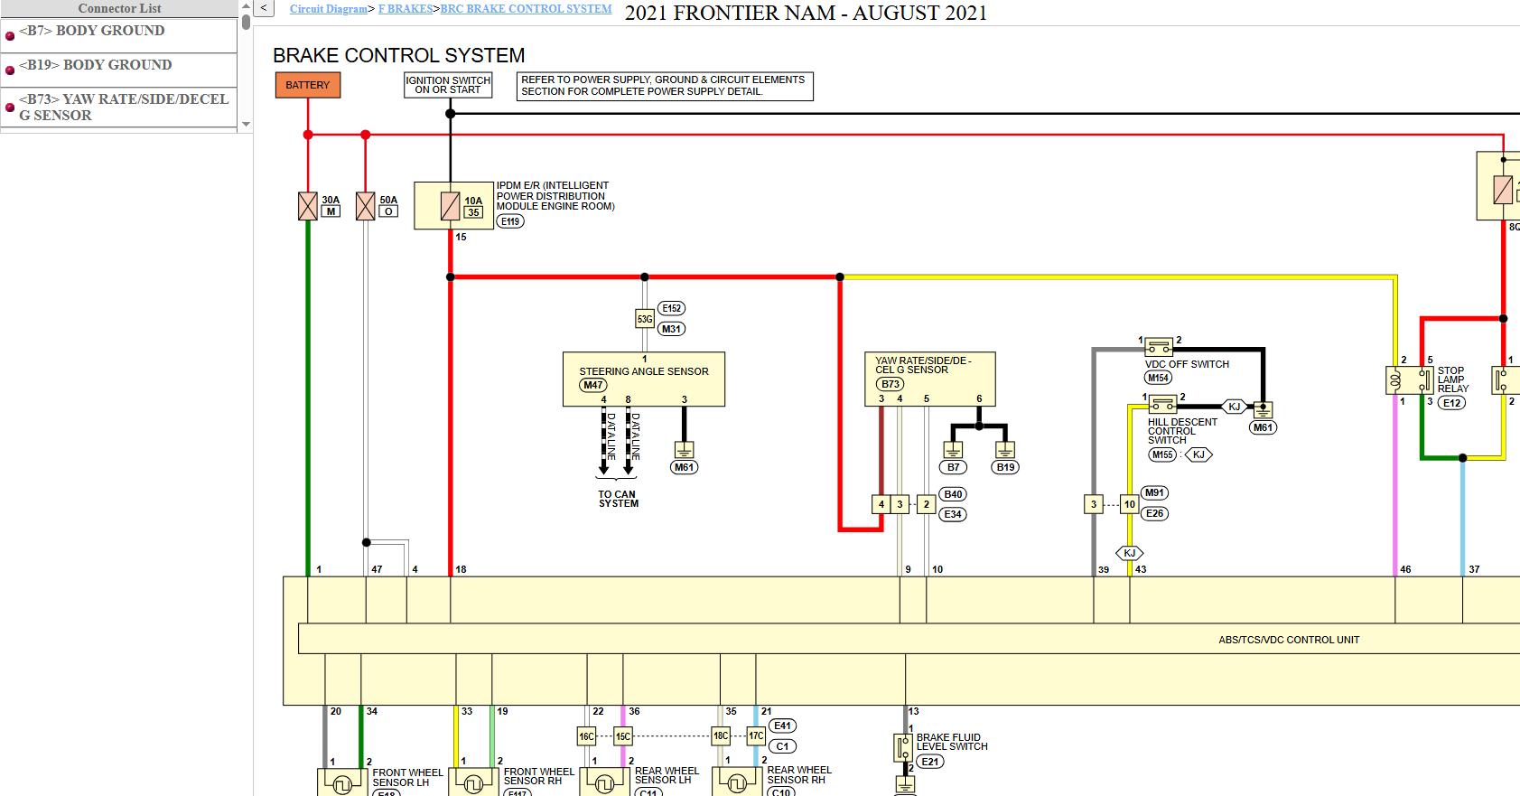Viewport: 1520px width, 796px height.
Task: Click the HILL DESCENT CONTROL SWITCH symbol
Action: pyautogui.click(x=1162, y=403)
